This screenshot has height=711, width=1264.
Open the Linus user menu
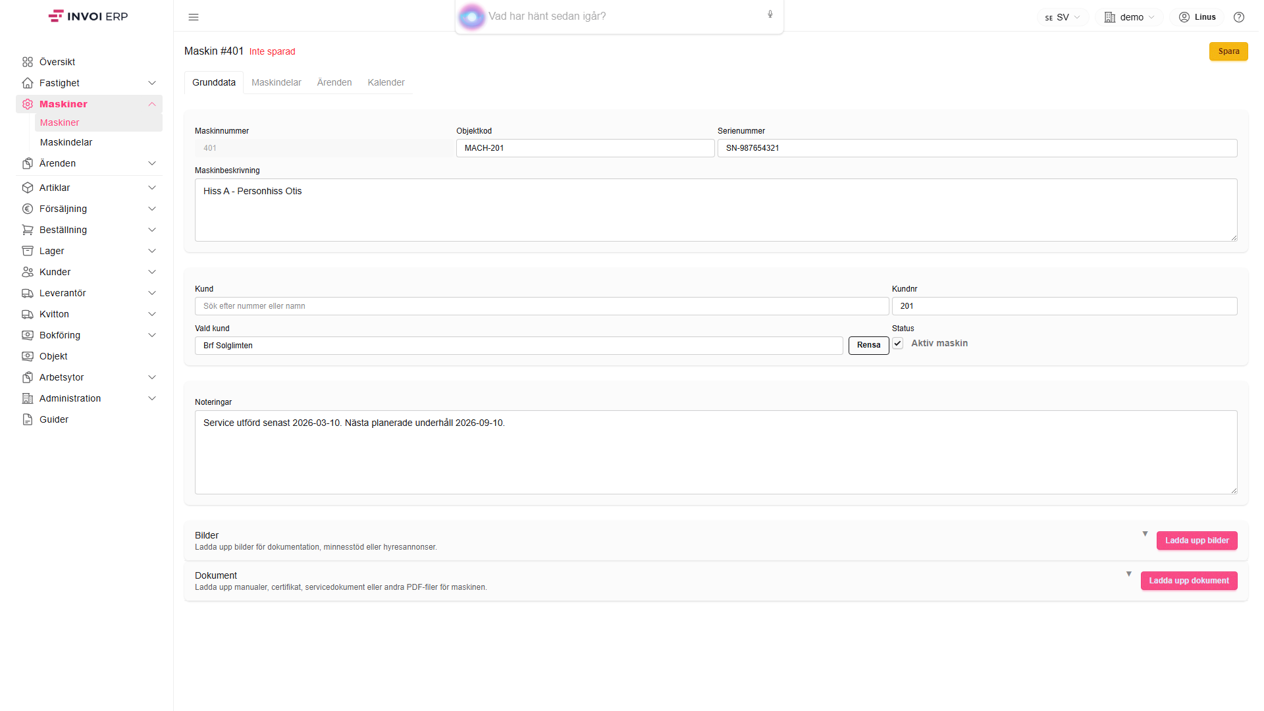tap(1197, 17)
